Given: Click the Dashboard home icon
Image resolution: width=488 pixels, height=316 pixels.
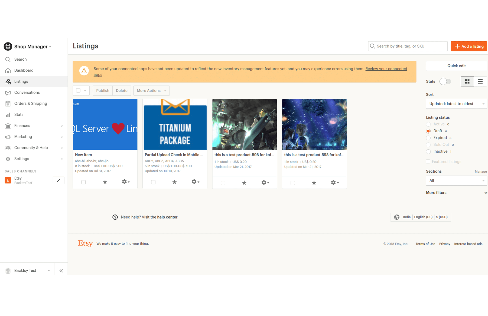Looking at the screenshot, I should [8, 71].
